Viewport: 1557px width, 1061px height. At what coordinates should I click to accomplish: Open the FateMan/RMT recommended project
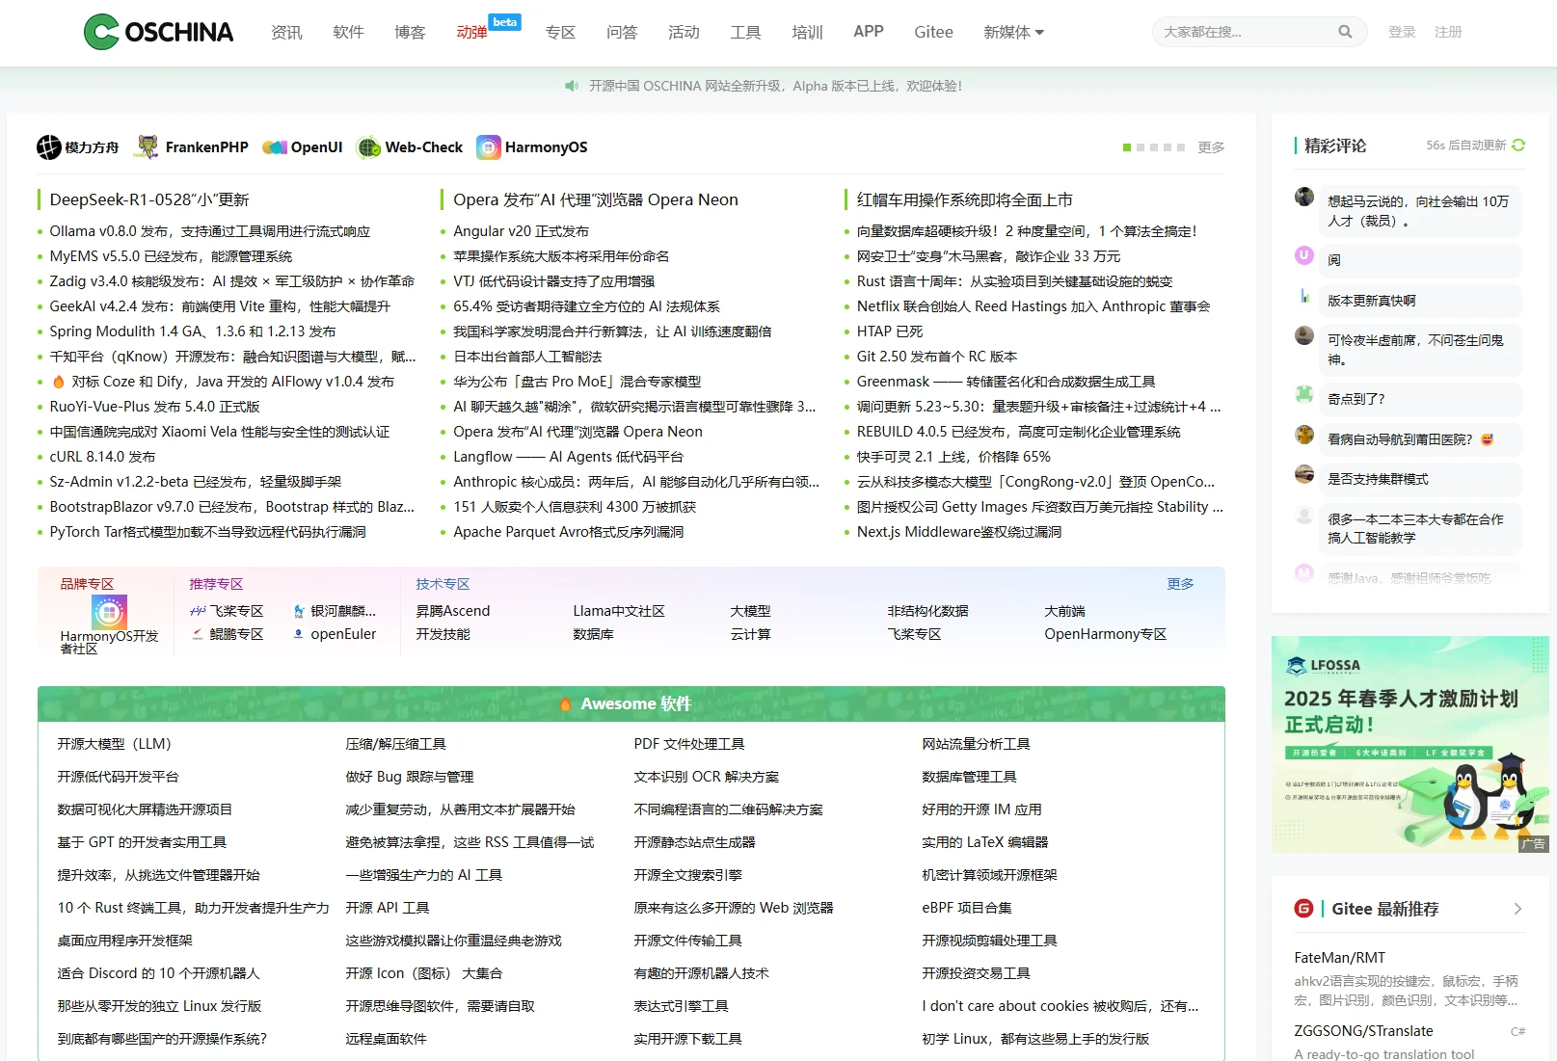[1341, 957]
